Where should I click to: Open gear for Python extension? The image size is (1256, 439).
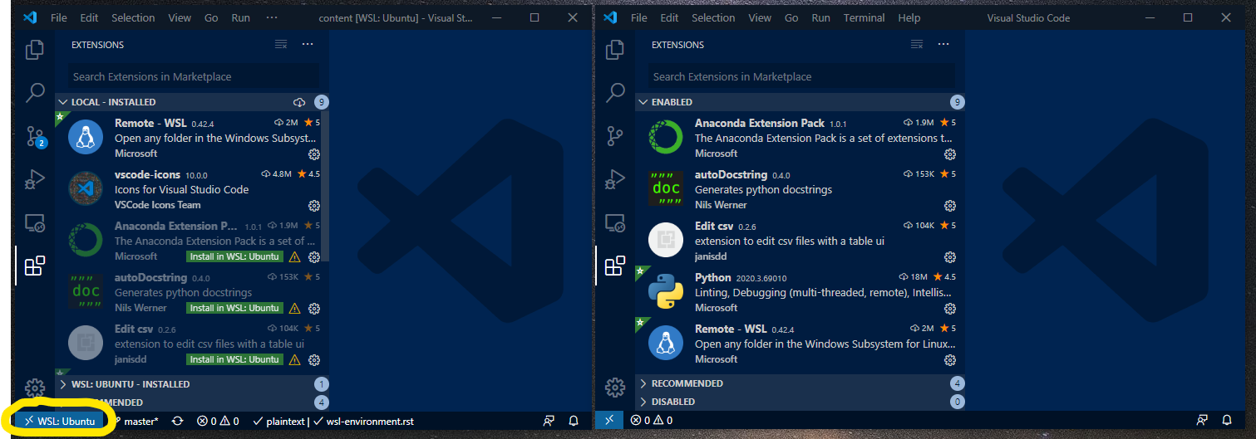[950, 309]
